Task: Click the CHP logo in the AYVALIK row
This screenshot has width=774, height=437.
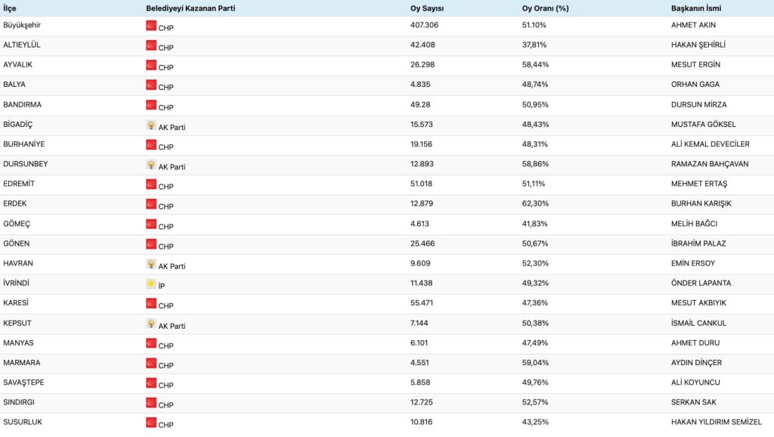Action: (151, 65)
